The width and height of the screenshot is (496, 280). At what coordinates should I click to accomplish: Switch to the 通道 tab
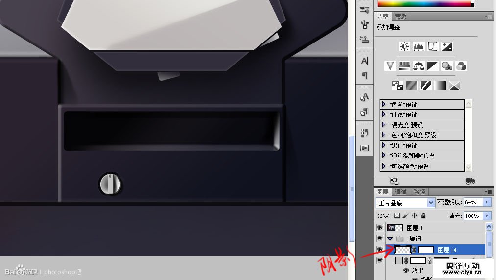(401, 192)
